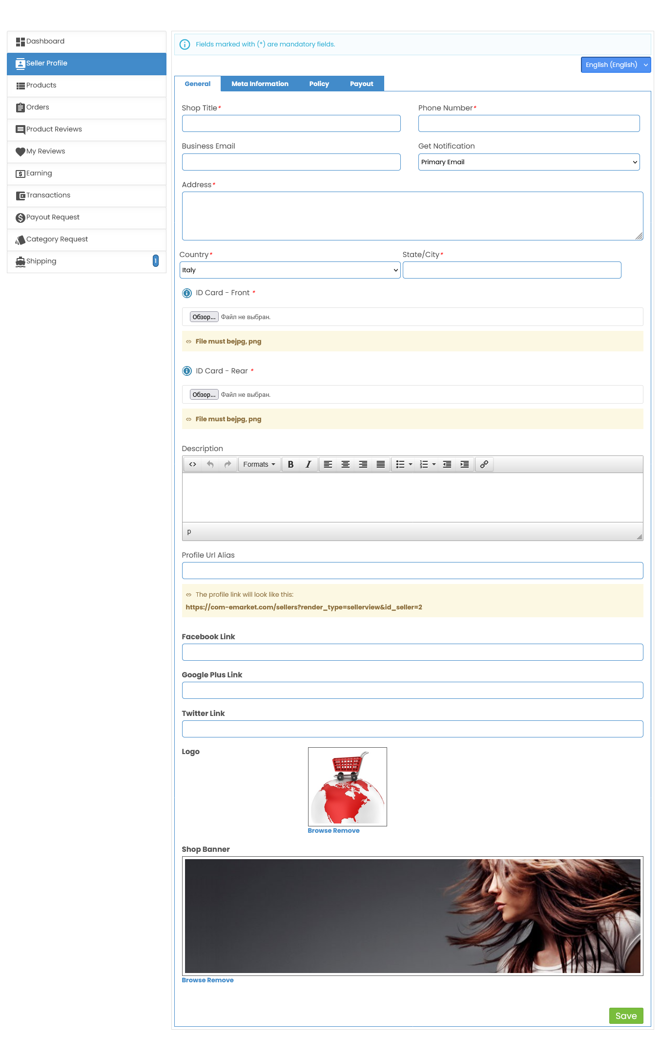661x1060 pixels.
Task: Click the ID Card - Front info icon
Action: pyautogui.click(x=187, y=293)
